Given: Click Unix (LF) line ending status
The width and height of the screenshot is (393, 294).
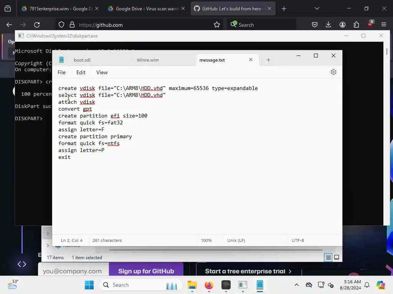Looking at the screenshot, I should [x=236, y=240].
